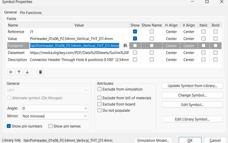Move selected field down

[27, 72]
